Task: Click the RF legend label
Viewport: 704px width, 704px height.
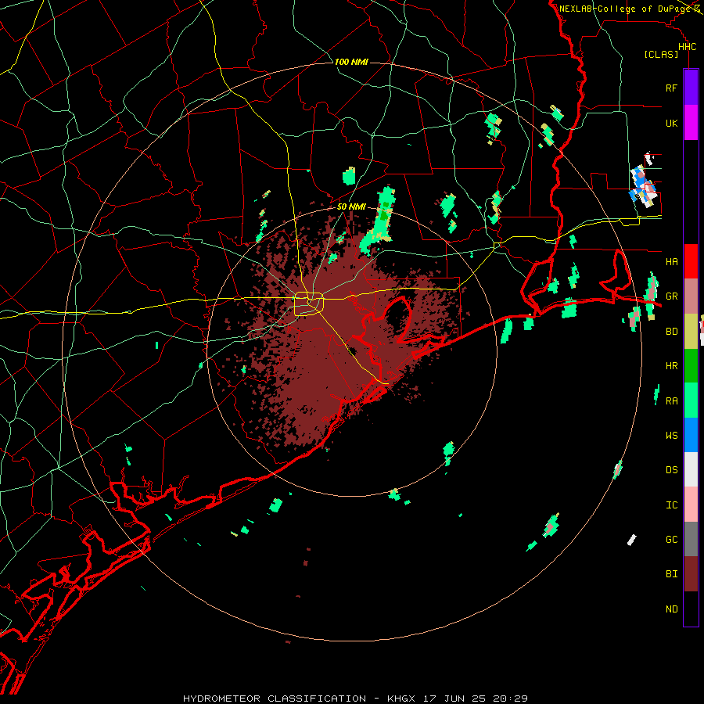Action: (671, 88)
